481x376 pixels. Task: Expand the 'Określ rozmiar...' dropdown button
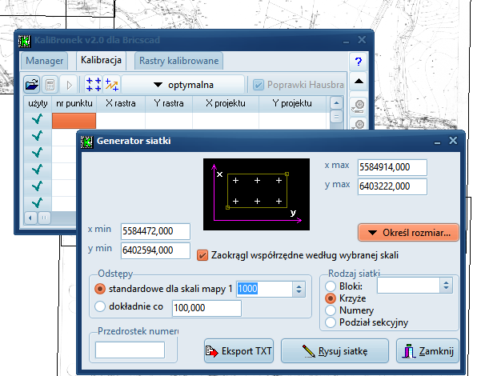click(408, 234)
